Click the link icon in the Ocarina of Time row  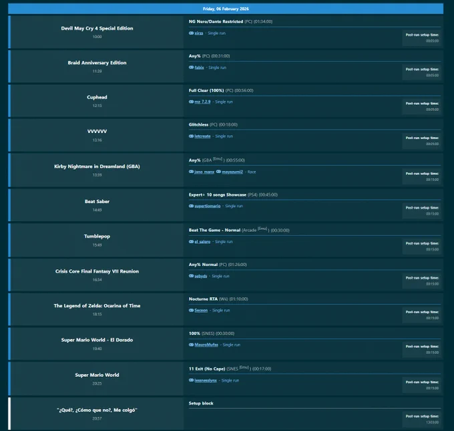click(x=191, y=310)
